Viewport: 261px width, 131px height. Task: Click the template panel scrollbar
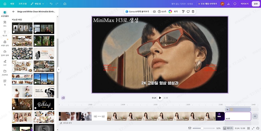58,68
